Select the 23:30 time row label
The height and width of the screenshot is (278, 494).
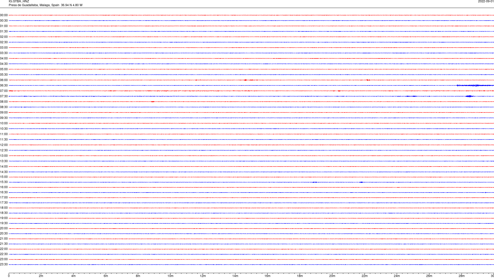[x=4, y=264]
